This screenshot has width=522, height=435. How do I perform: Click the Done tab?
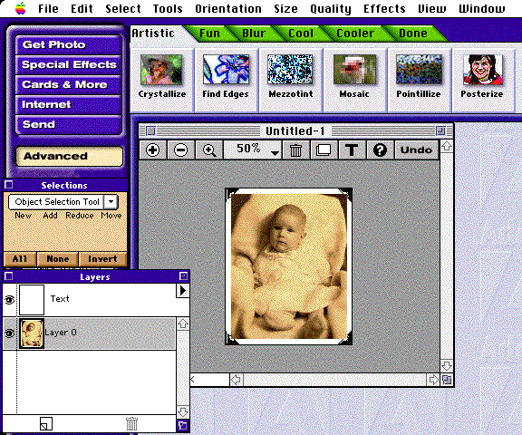click(x=413, y=34)
